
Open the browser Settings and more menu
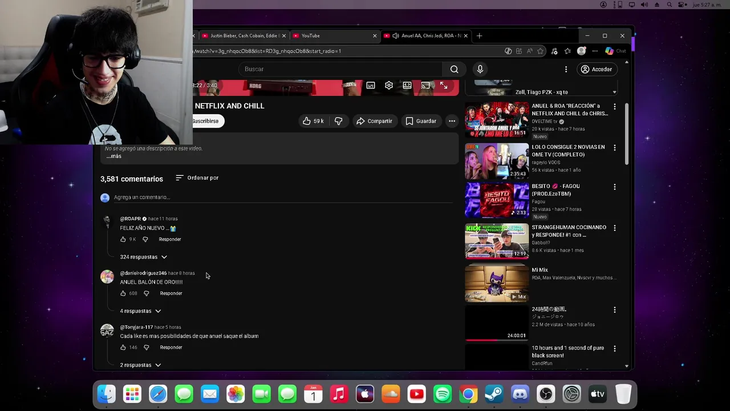click(595, 51)
